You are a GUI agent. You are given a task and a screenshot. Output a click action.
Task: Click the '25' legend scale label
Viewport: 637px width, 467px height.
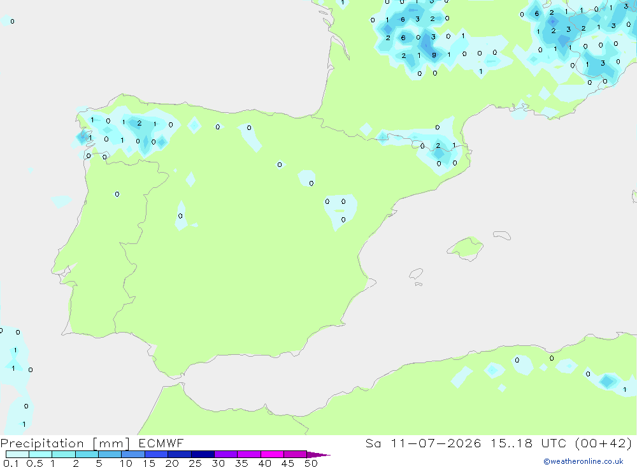click(x=196, y=463)
